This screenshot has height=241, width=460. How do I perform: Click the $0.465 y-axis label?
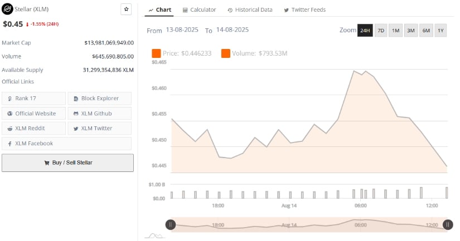[159, 62]
